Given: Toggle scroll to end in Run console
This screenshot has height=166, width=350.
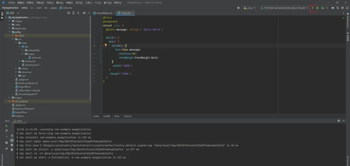Looking at the screenshot, I should click(12, 140).
